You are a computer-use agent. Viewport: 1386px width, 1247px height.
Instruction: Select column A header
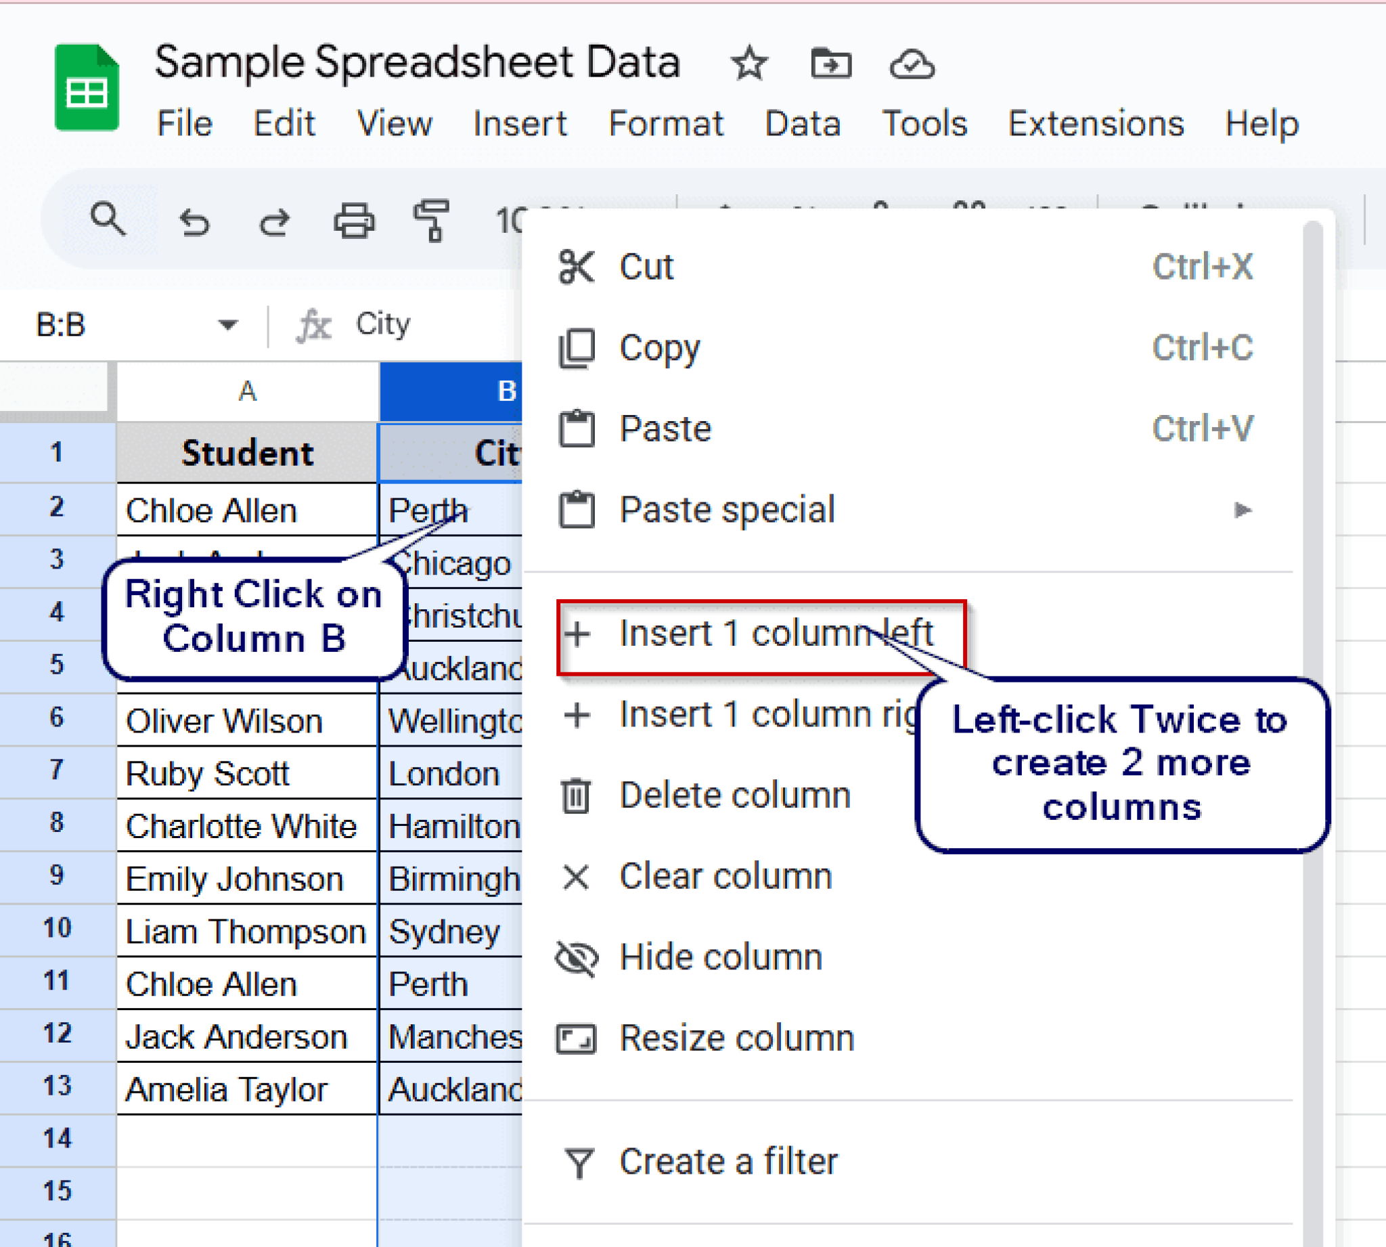(x=246, y=391)
